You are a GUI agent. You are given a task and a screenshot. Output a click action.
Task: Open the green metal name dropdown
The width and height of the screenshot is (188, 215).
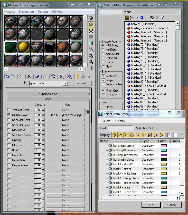(65, 83)
